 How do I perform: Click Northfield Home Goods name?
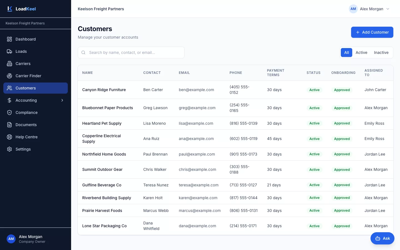coord(104,154)
